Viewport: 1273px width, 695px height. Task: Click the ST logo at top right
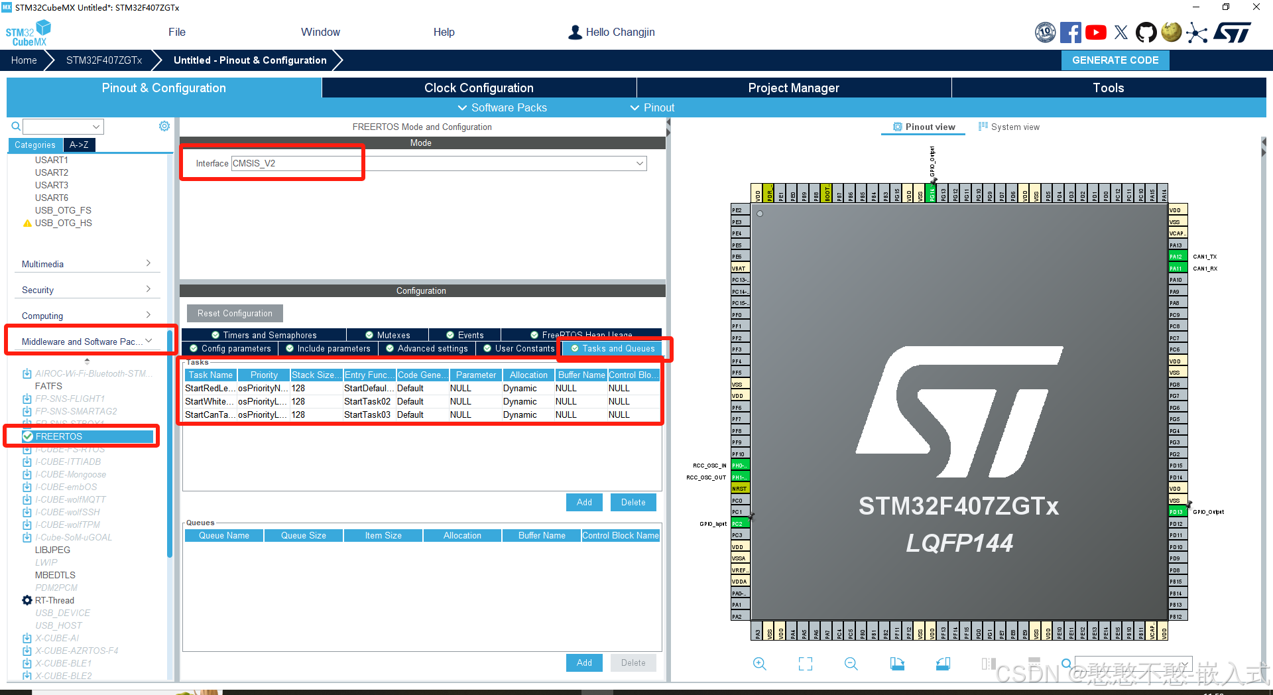[1232, 32]
